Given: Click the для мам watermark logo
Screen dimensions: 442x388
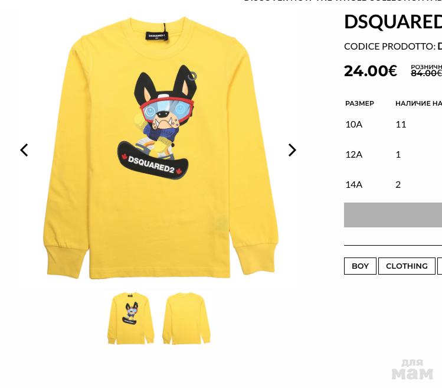Looking at the screenshot, I should click(412, 370).
